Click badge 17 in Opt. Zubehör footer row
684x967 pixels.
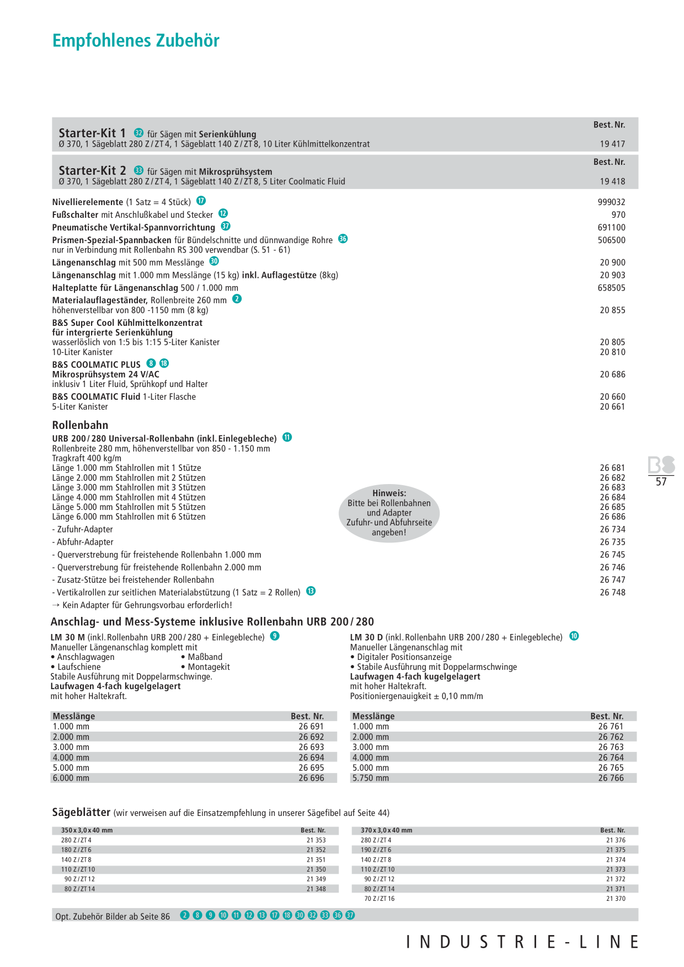(275, 915)
